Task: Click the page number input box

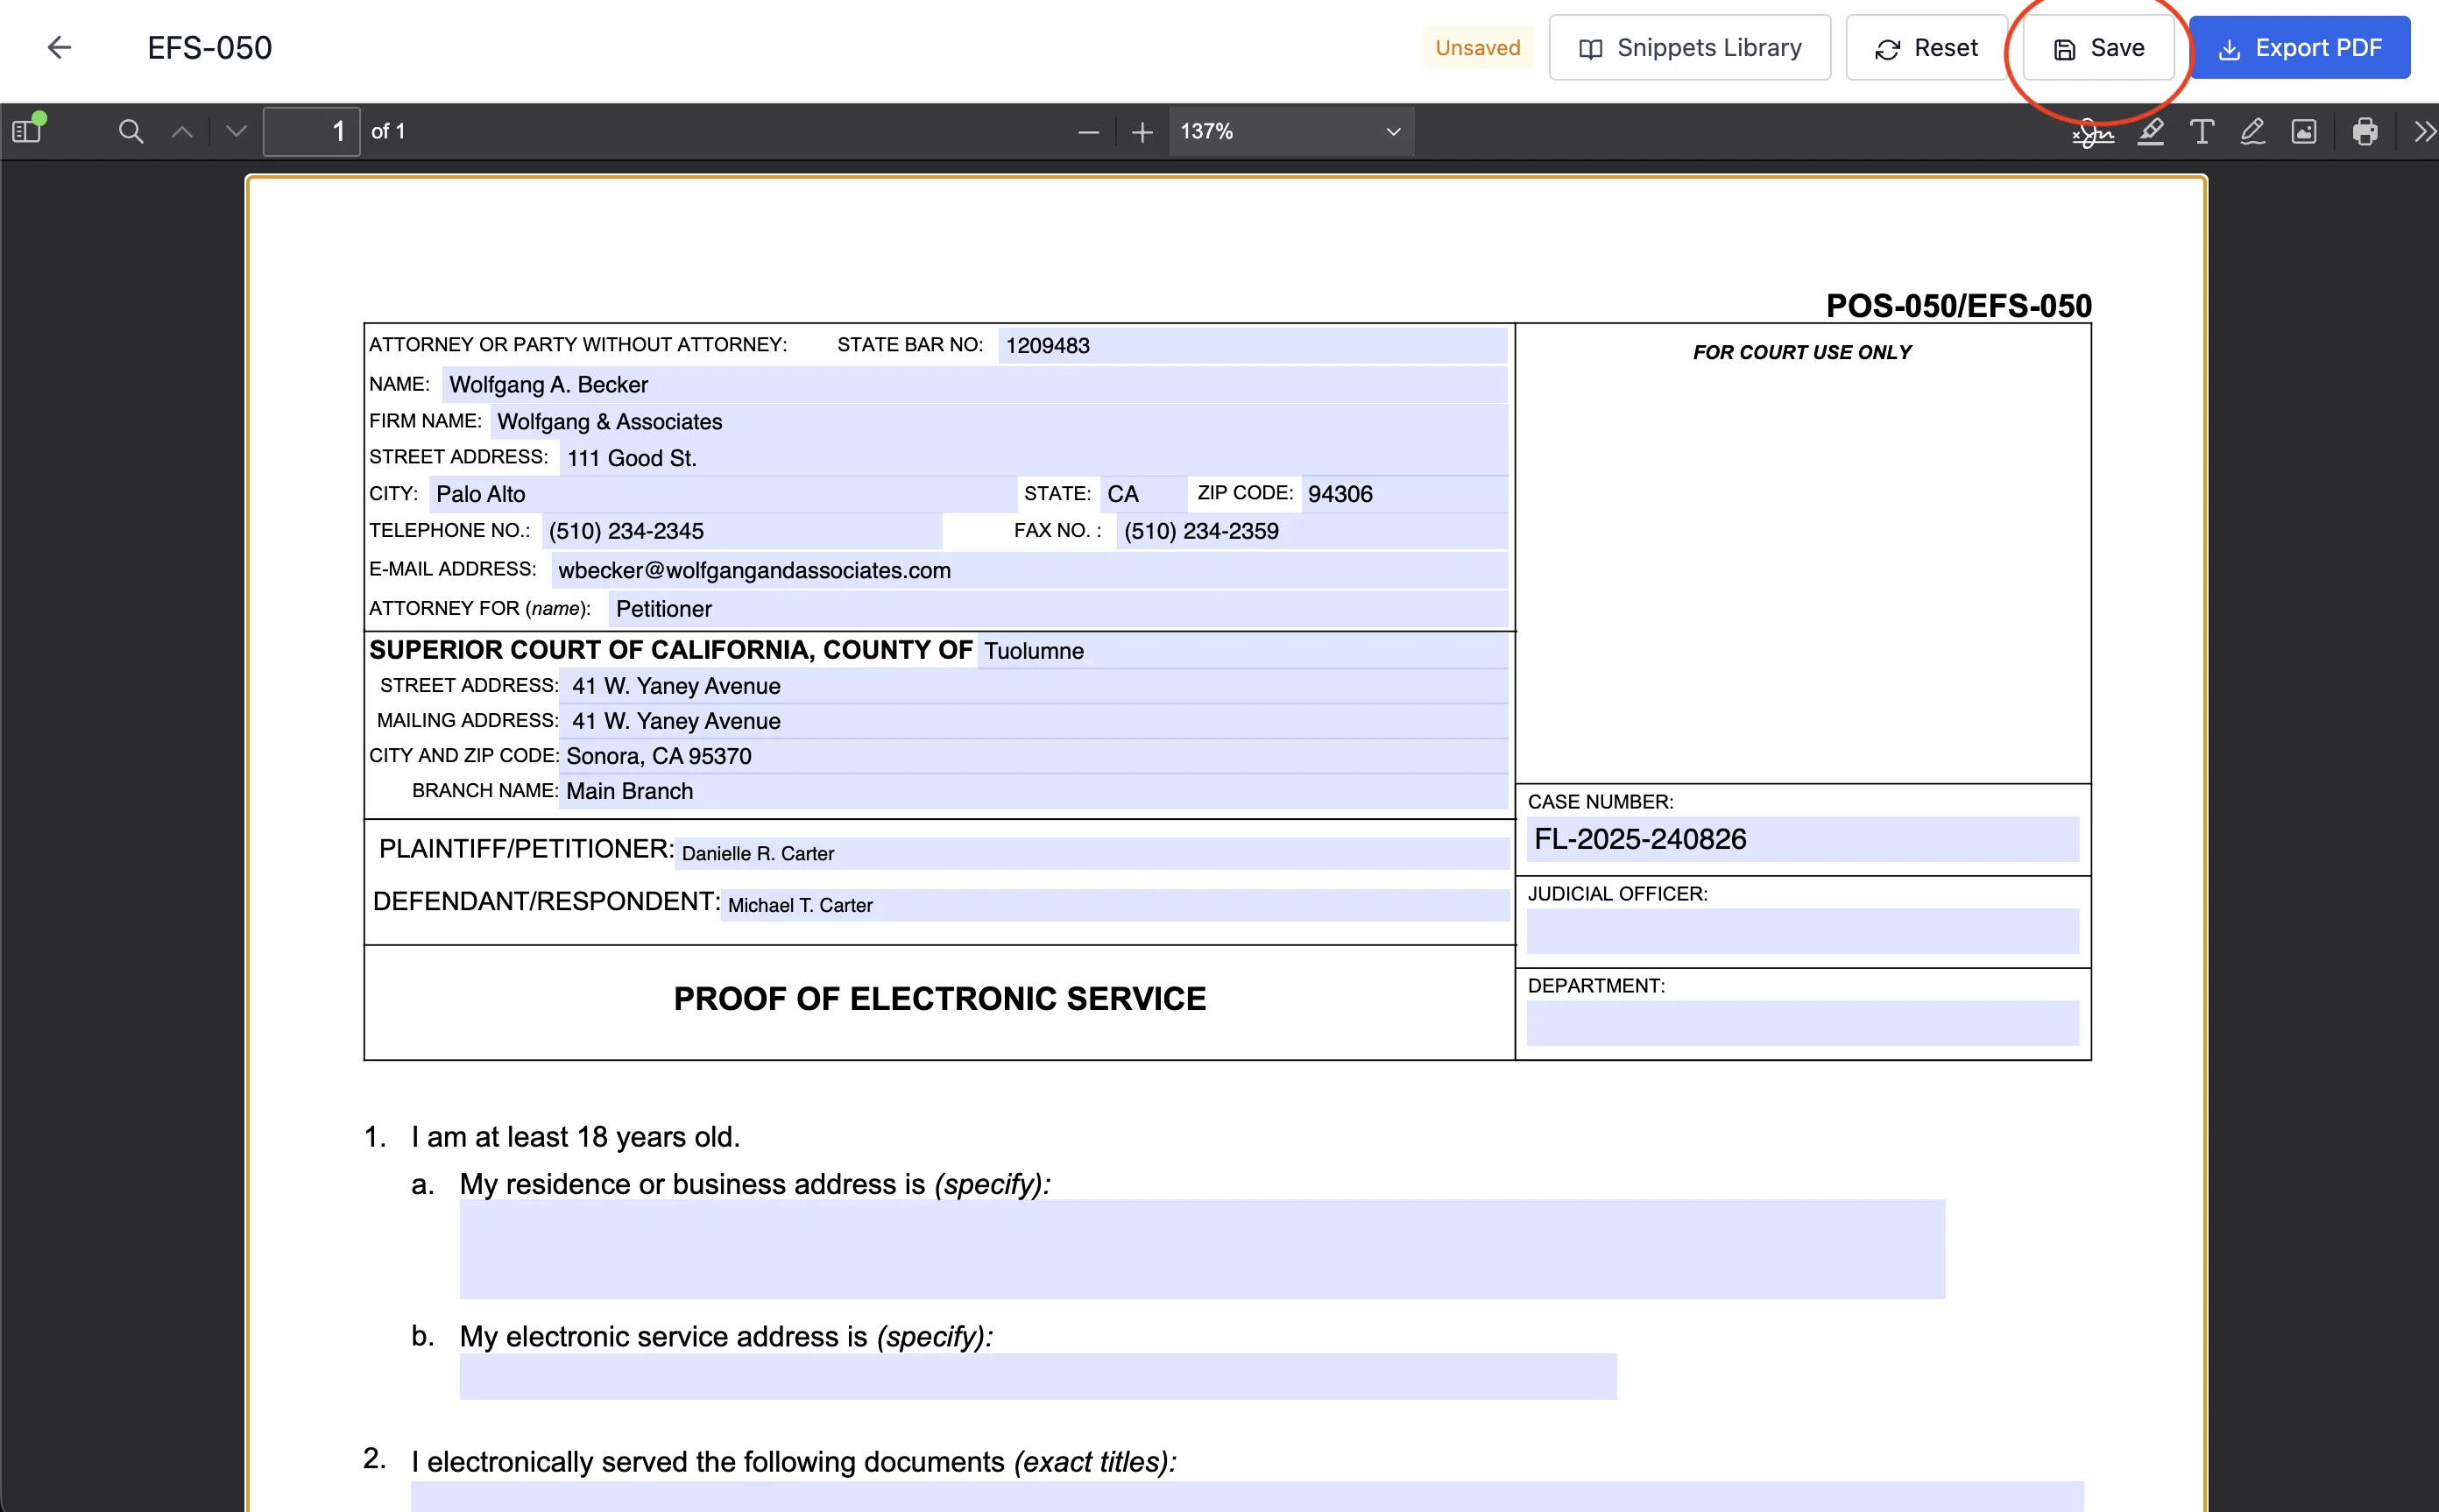Action: point(311,131)
